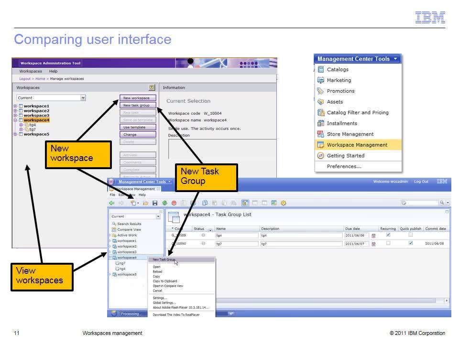Click the Management Center Tools dropdown header above Catalogs
The height and width of the screenshot is (344, 459).
(358, 59)
